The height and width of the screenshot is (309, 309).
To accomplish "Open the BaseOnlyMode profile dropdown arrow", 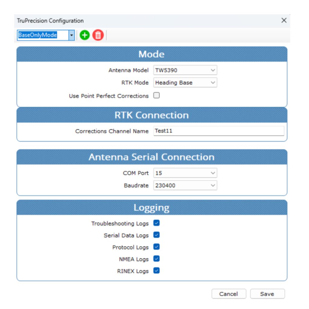I will pos(72,35).
